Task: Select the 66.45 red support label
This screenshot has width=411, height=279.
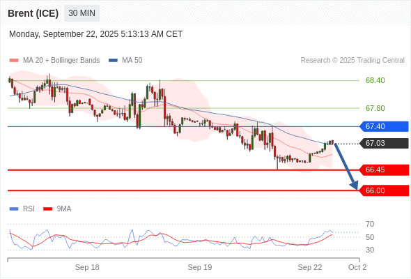Action: [x=384, y=169]
